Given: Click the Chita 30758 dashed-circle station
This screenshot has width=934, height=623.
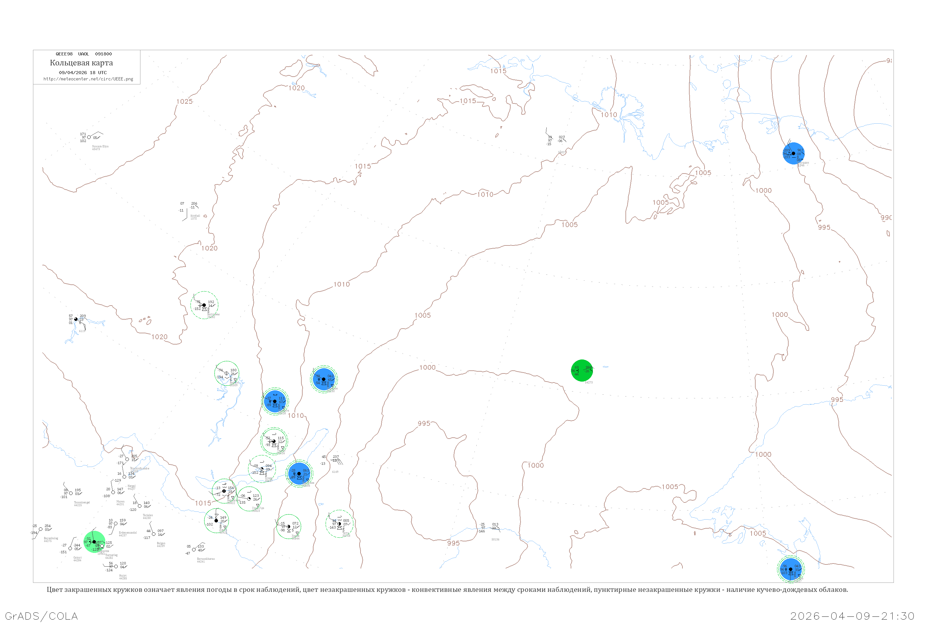Looking at the screenshot, I should tap(339, 524).
